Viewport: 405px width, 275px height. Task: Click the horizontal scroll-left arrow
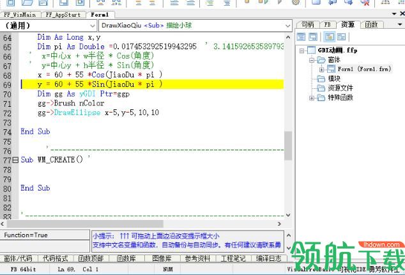3,224
